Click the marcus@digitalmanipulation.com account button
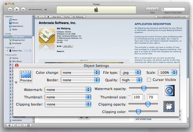Image resolution: width=193 pixels, height=132 pixels. [171, 17]
